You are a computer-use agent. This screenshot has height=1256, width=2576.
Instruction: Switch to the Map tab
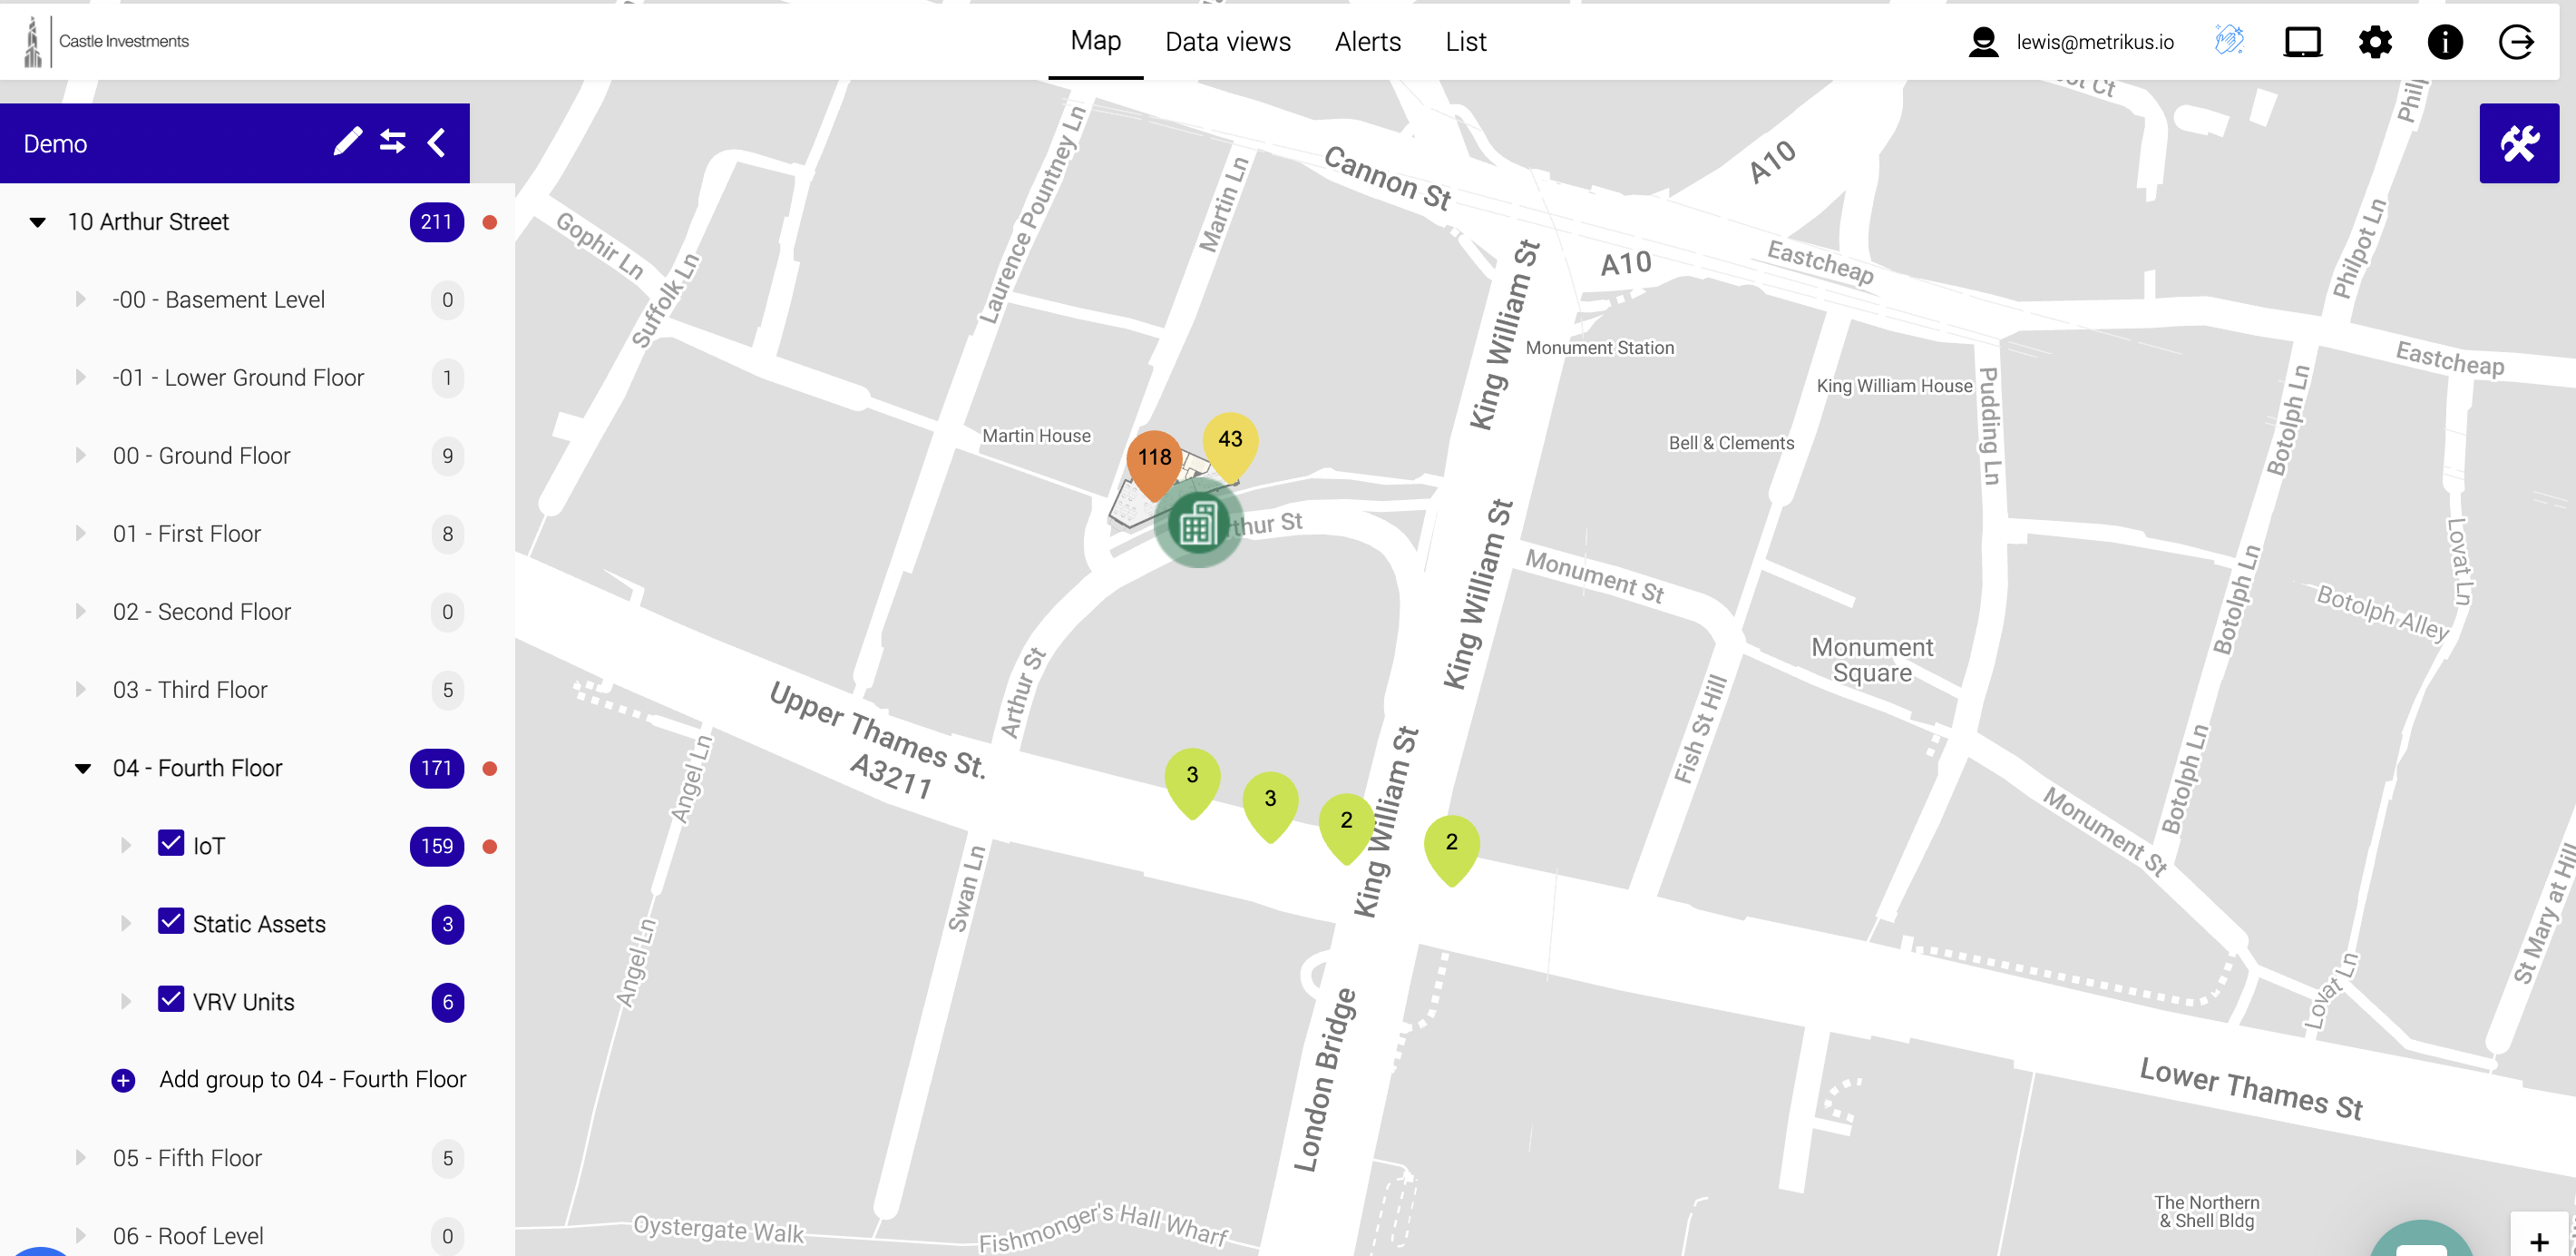click(x=1095, y=41)
